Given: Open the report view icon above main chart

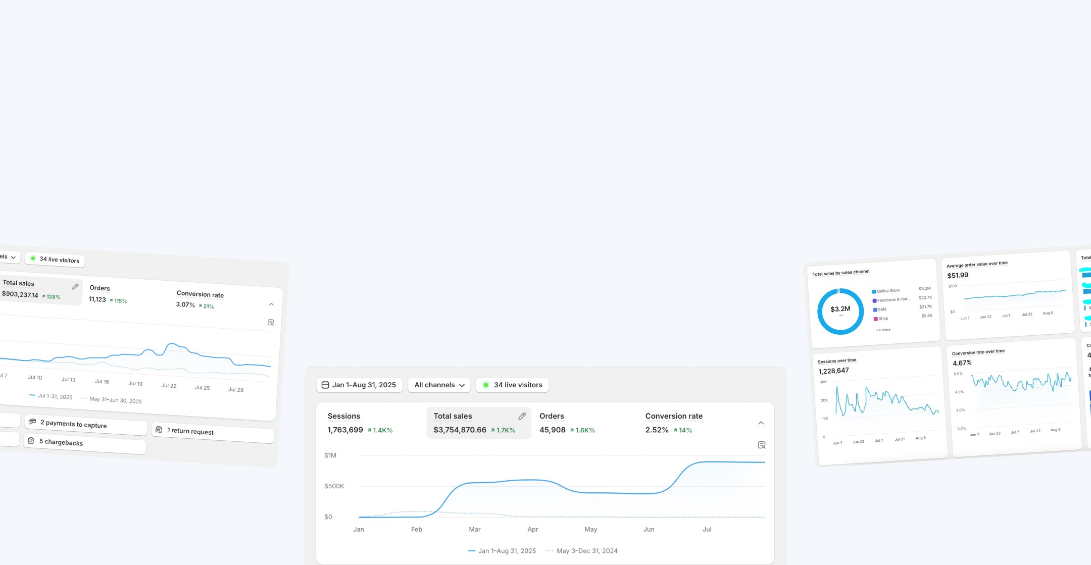Looking at the screenshot, I should (x=762, y=445).
